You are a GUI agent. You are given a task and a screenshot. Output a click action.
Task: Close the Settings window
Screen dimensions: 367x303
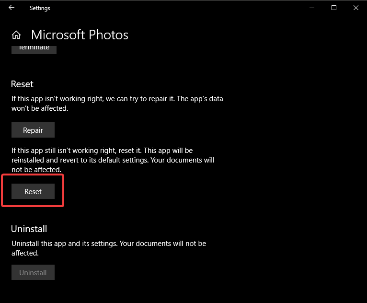tap(356, 8)
